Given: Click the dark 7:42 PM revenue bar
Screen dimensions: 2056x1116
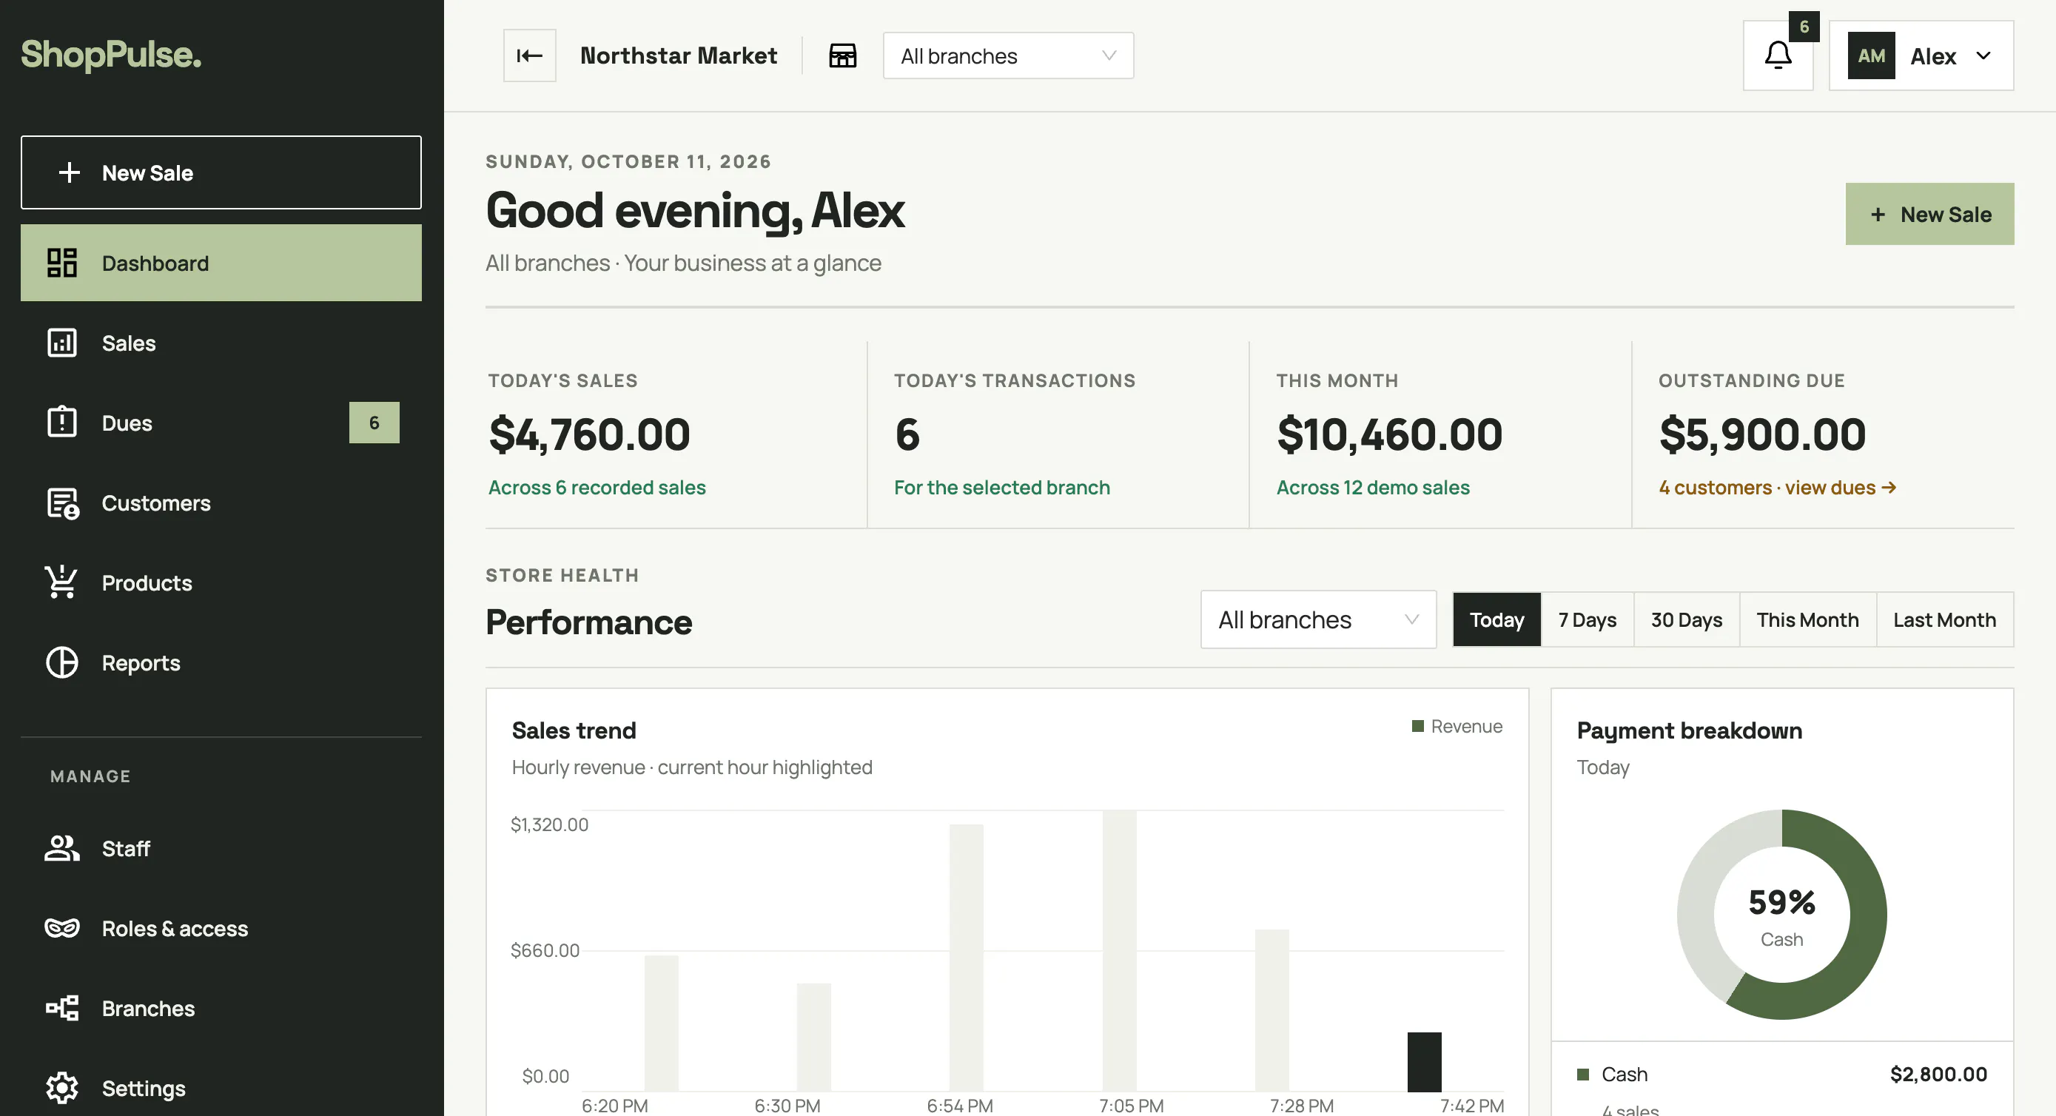Looking at the screenshot, I should coord(1424,1062).
